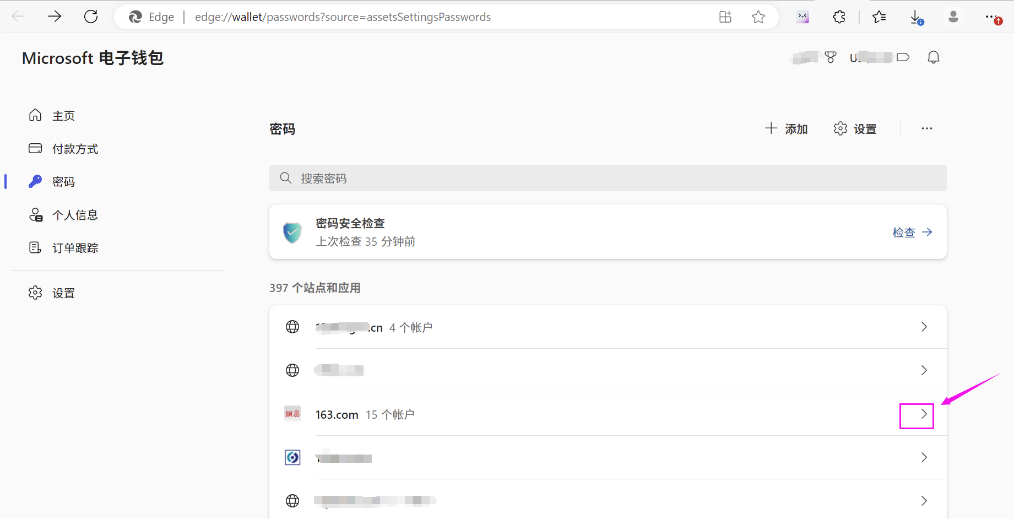The width and height of the screenshot is (1014, 519).
Task: Open the more options ellipsis beside 设置
Action: [x=926, y=129]
